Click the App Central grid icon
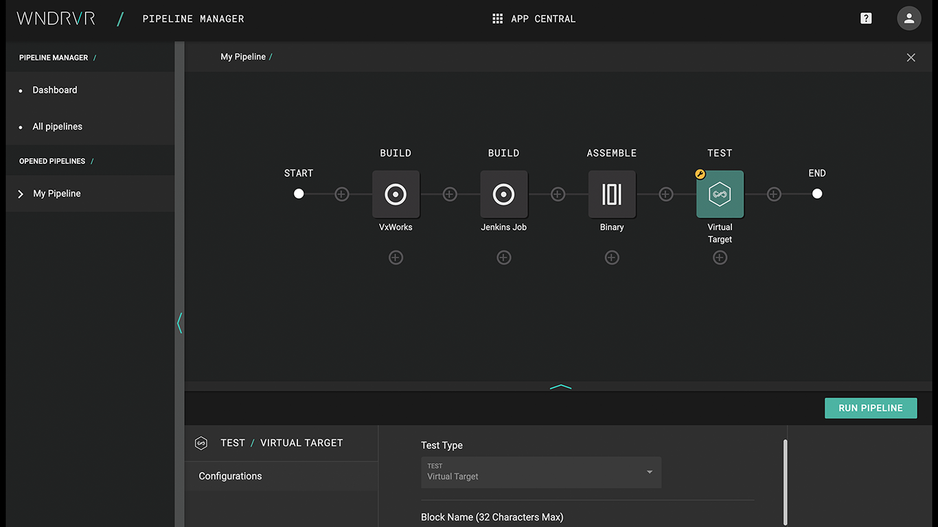 coord(498,19)
